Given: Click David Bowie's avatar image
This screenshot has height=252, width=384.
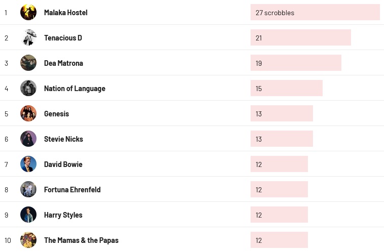Looking at the screenshot, I should pyautogui.click(x=28, y=164).
